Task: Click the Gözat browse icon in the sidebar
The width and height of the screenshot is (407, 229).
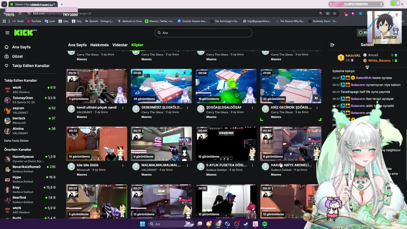Action: [6, 56]
